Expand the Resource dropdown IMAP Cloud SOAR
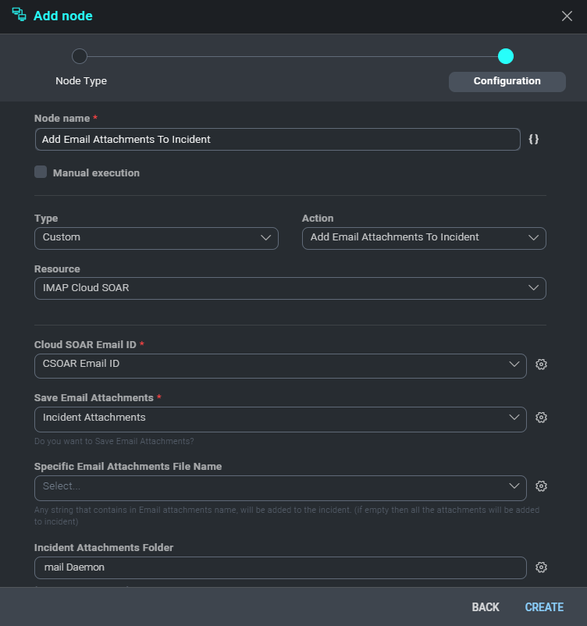Image resolution: width=587 pixels, height=626 pixels. click(290, 288)
